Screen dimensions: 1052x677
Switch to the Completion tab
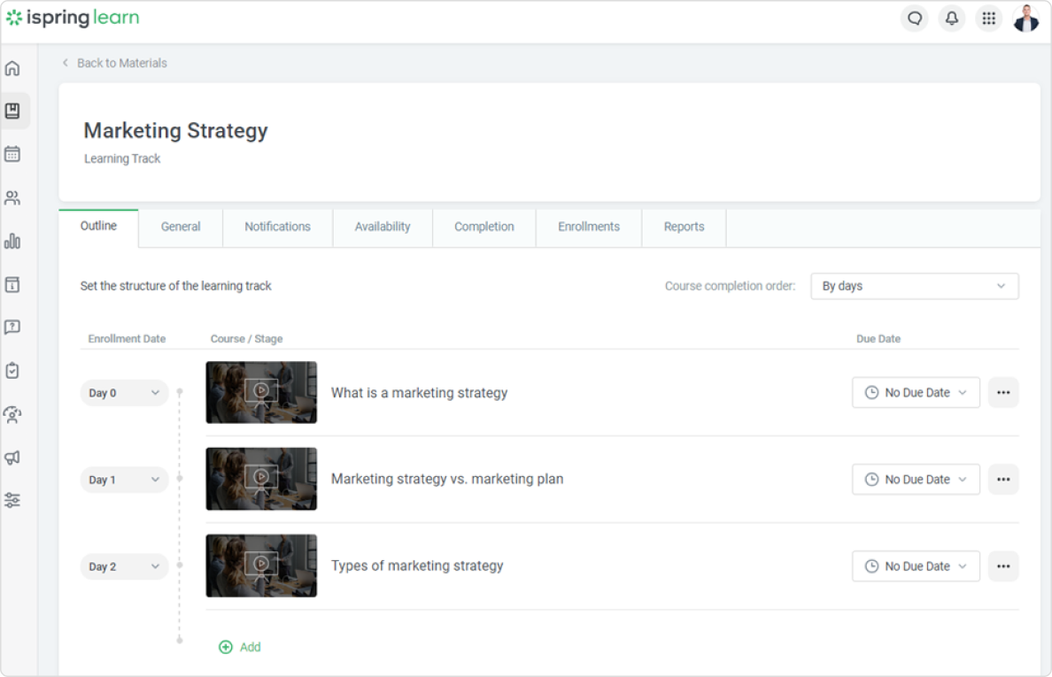(x=483, y=227)
